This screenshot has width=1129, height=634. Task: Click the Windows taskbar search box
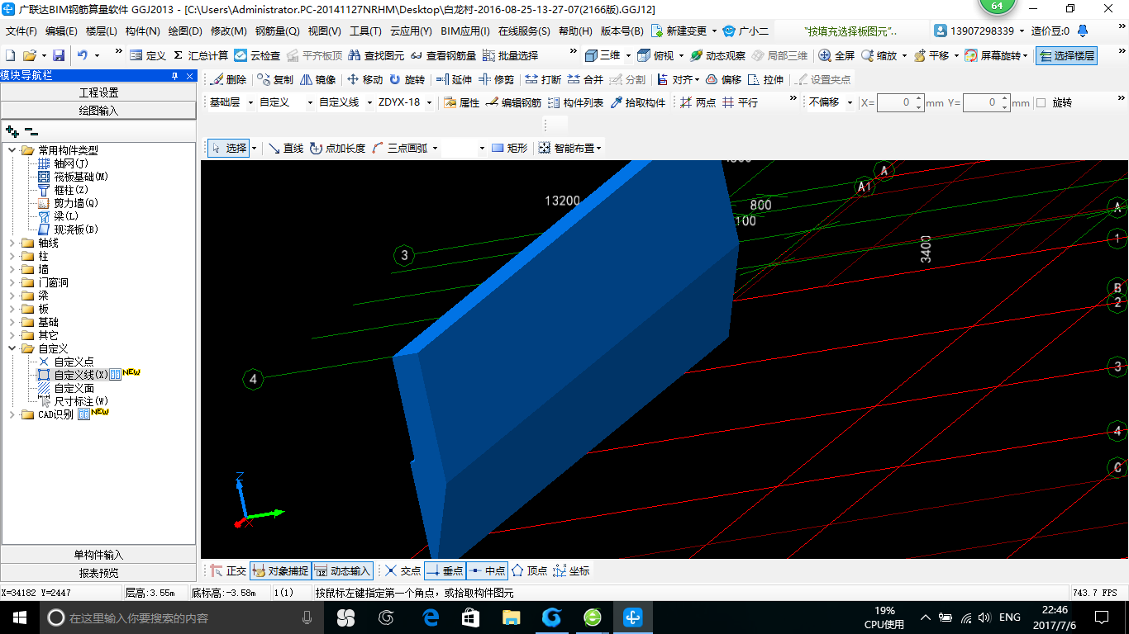tap(180, 617)
